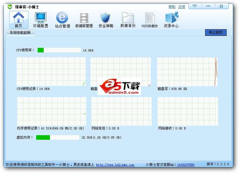
Task: Click the green shield app logo
Action: click(10, 7)
